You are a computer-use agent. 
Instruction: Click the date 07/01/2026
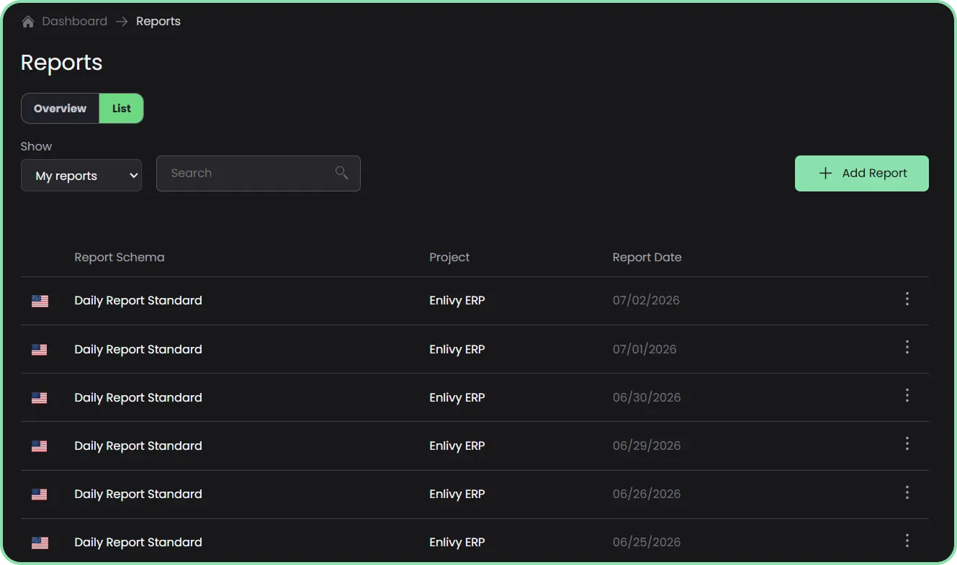point(644,349)
